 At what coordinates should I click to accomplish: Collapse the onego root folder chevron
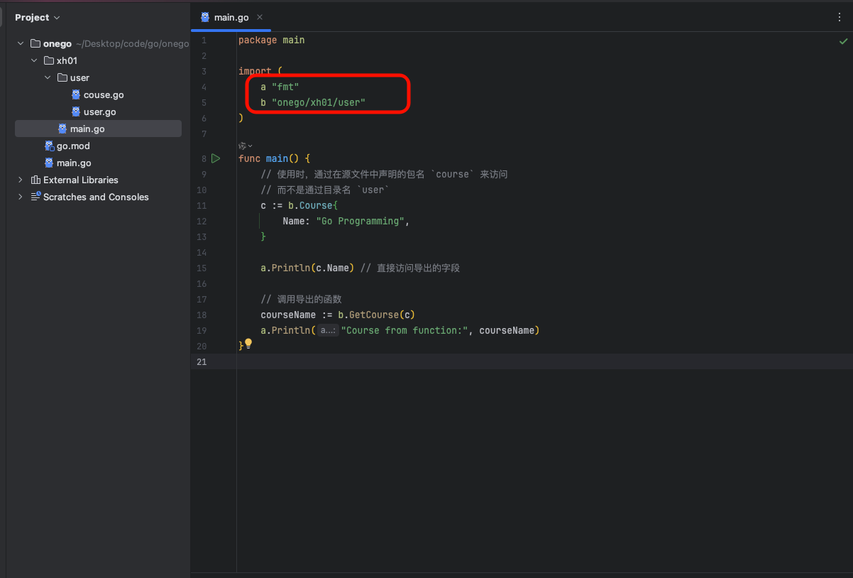click(x=21, y=43)
